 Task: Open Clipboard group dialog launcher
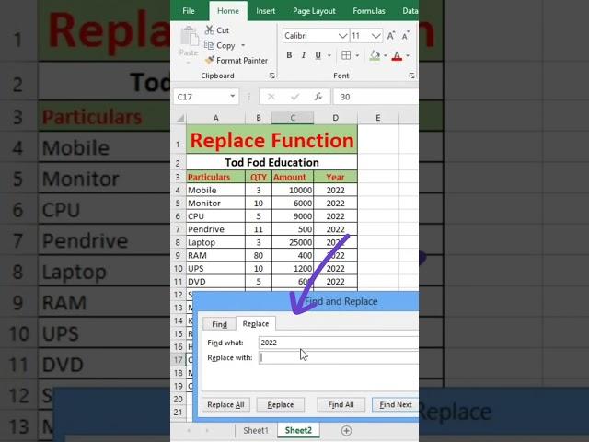coord(272,76)
